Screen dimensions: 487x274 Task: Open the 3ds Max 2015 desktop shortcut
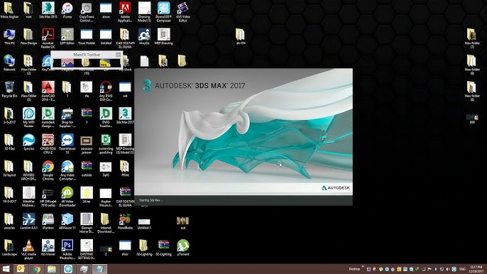click(48, 10)
